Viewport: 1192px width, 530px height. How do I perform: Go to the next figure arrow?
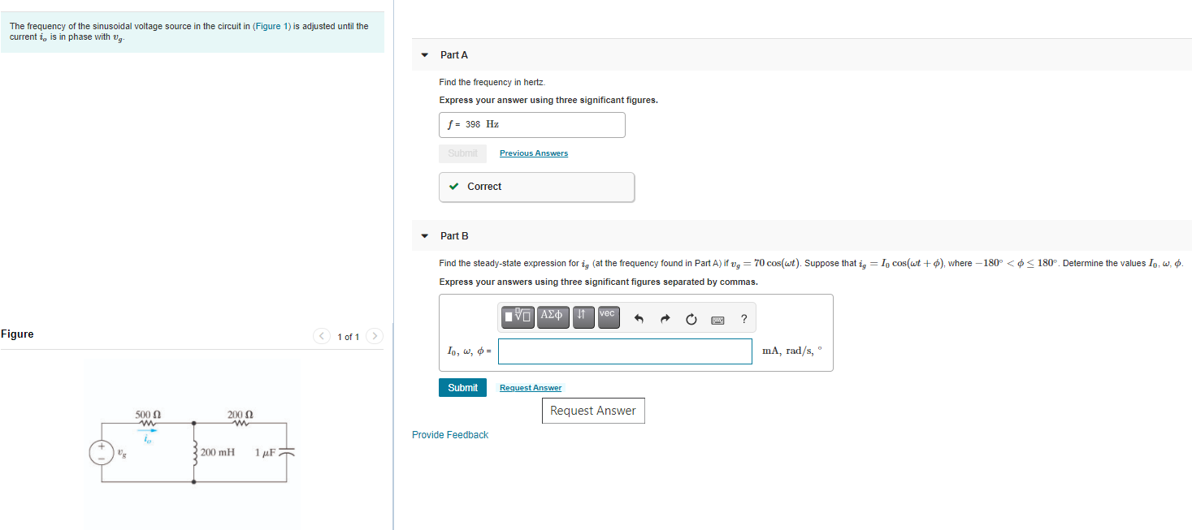(375, 336)
